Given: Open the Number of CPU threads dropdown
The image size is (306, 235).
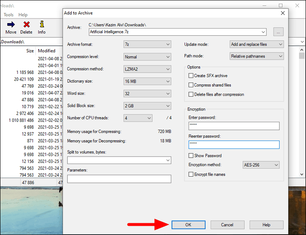Looking at the screenshot, I should pyautogui.click(x=138, y=118).
